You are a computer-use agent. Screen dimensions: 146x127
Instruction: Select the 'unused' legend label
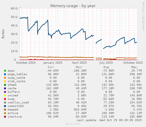pos(13,95)
